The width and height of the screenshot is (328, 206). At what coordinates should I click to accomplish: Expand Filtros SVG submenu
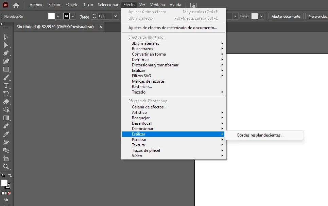pyautogui.click(x=174, y=76)
